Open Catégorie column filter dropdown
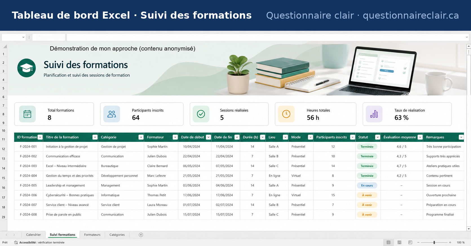 [141, 137]
